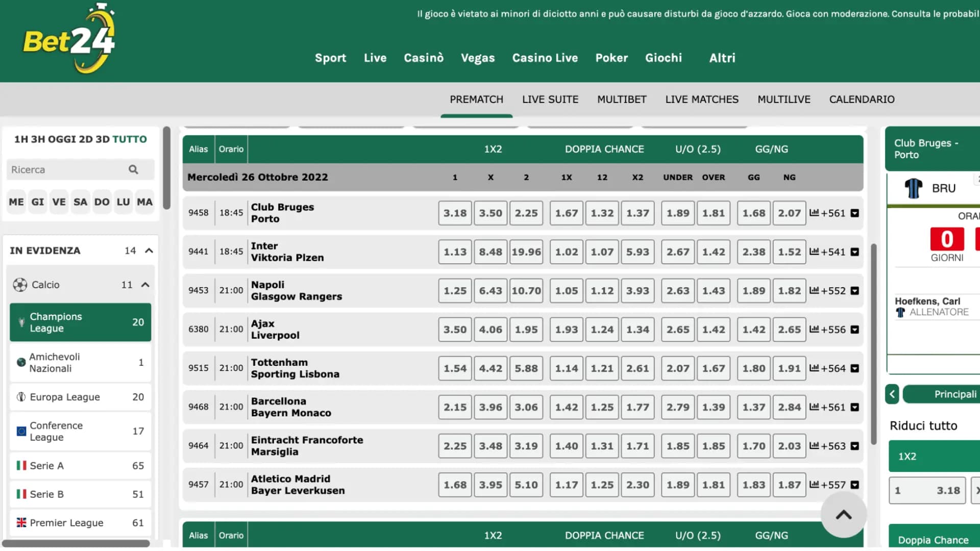Toggle the SA weekday filter
The height and width of the screenshot is (551, 980).
coord(80,202)
